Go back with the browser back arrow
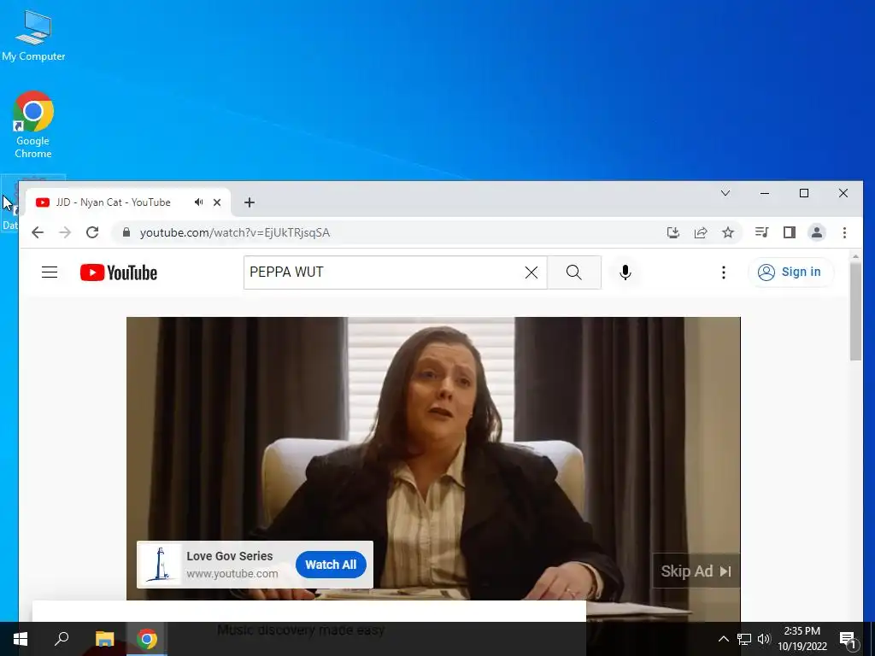This screenshot has width=875, height=656. (38, 232)
